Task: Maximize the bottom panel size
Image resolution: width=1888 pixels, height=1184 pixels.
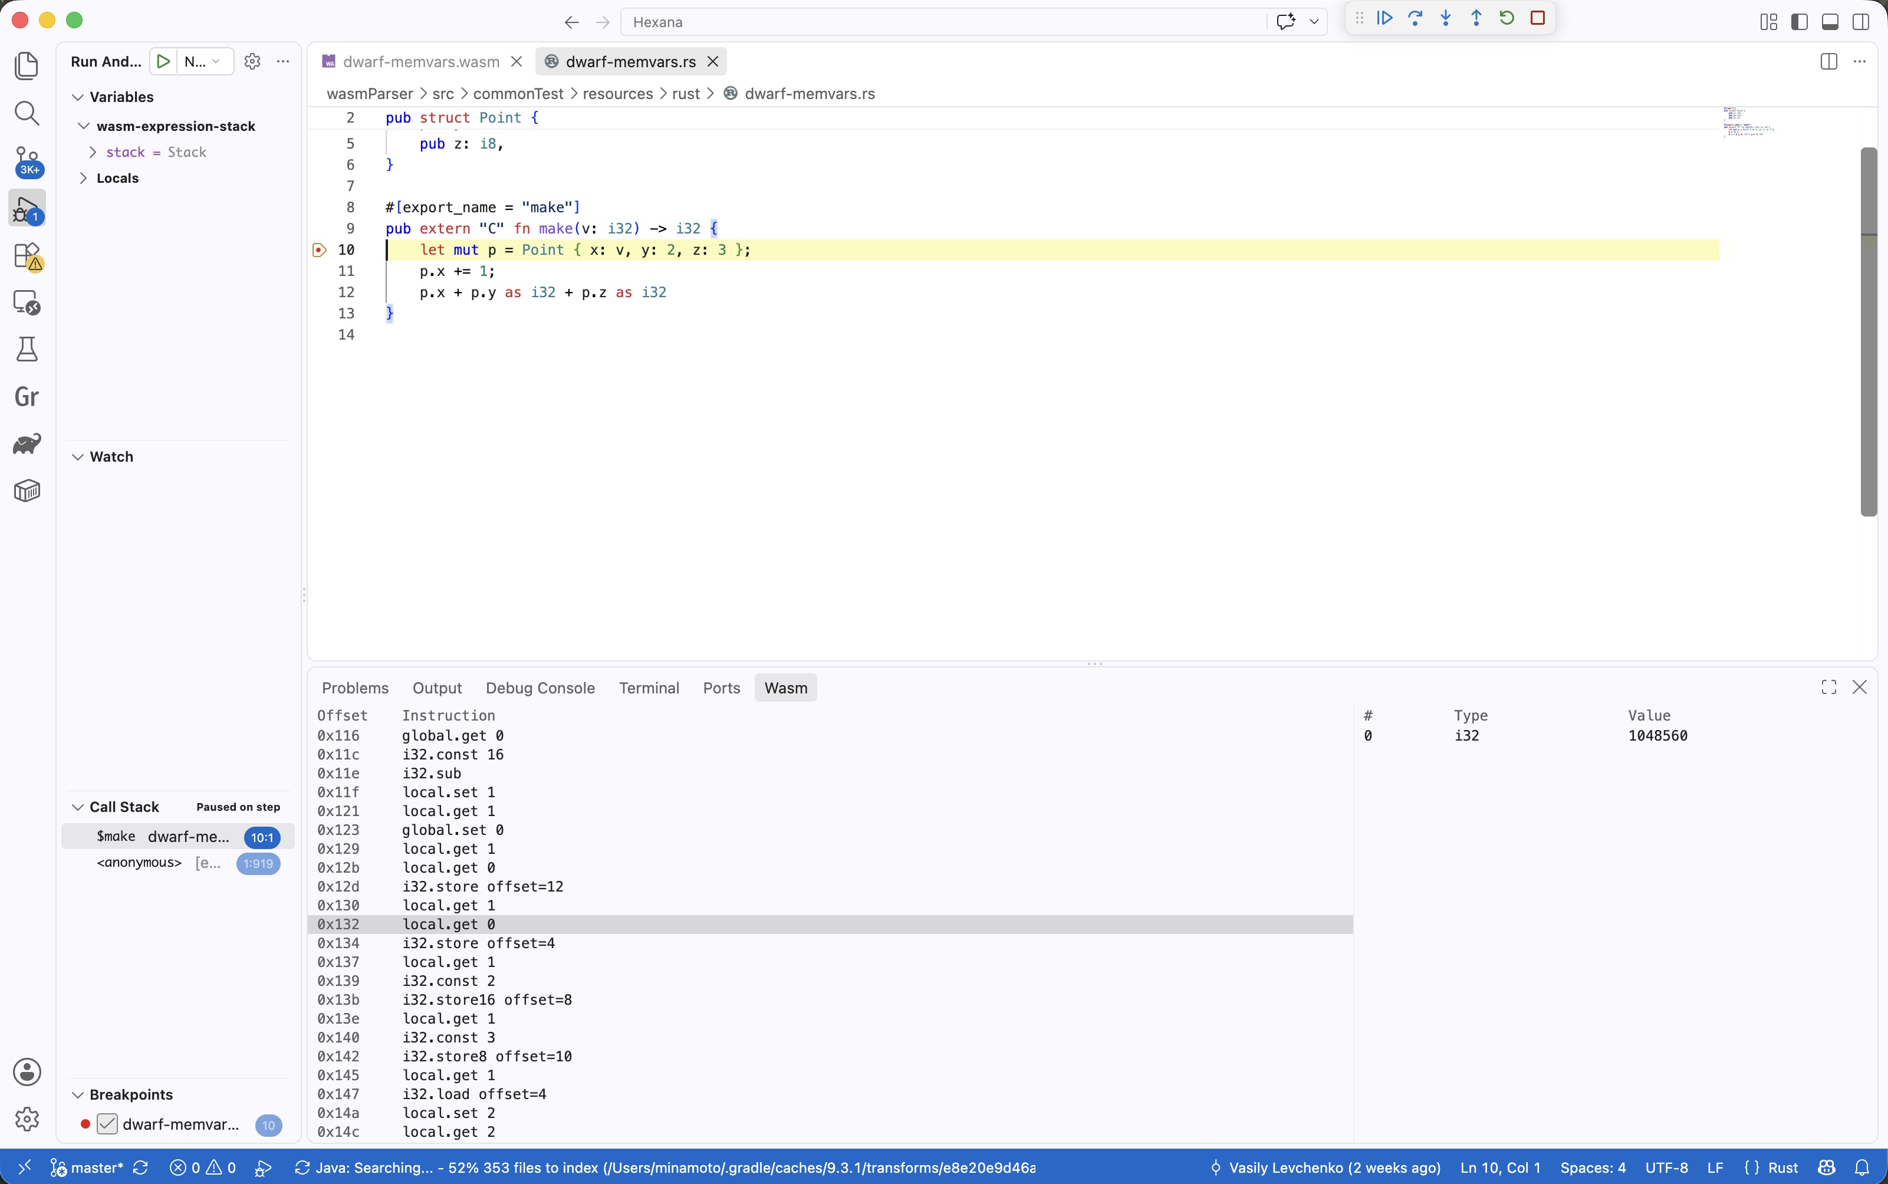Action: tap(1829, 687)
